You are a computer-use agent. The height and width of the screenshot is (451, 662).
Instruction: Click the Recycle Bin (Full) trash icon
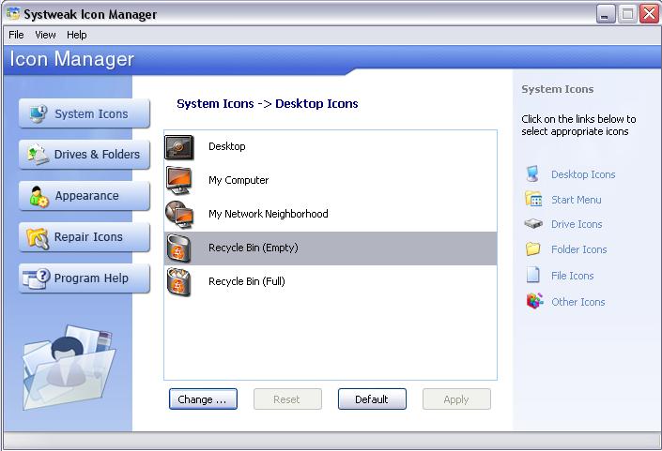pos(179,282)
